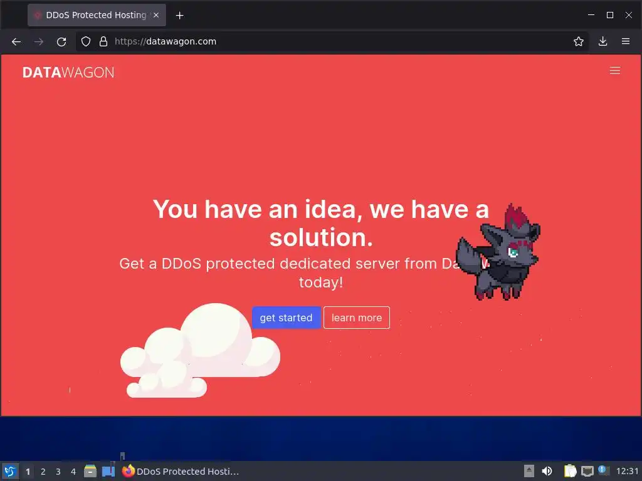Open the taskbar start menu icon
Viewport: 642px width, 481px height.
pyautogui.click(x=10, y=471)
